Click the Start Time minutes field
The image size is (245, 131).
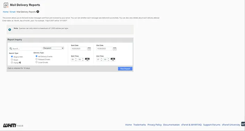80,59
